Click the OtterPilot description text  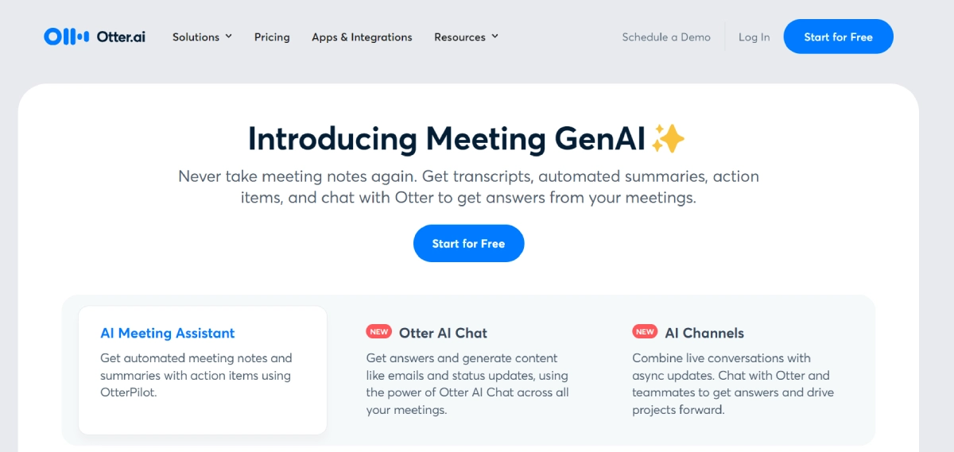coord(196,375)
